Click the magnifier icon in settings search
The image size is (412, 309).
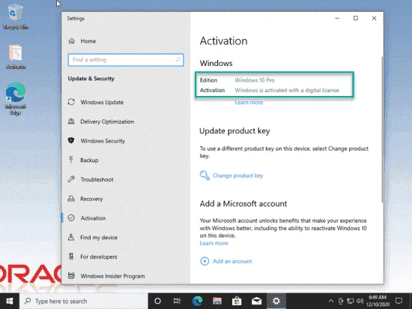[x=178, y=60]
